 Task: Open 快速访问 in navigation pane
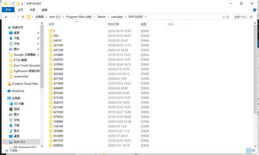point(17,27)
